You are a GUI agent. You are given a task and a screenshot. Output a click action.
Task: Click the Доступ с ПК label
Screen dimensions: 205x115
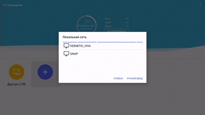click(x=17, y=84)
